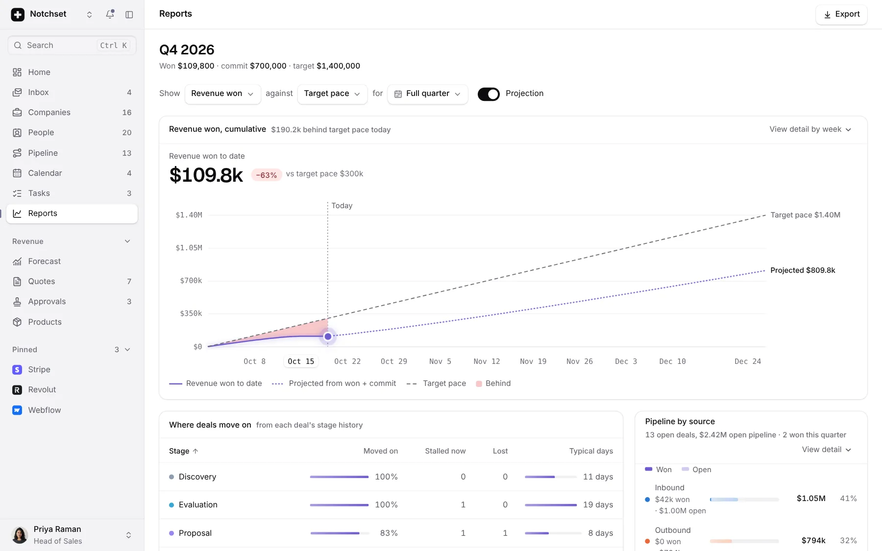The image size is (882, 551).
Task: Open Priya Raman account menu
Action: tap(72, 535)
